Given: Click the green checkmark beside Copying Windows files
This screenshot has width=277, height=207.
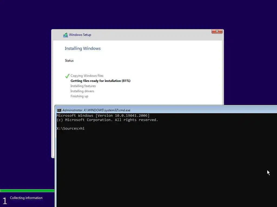Looking at the screenshot, I should point(67,76).
